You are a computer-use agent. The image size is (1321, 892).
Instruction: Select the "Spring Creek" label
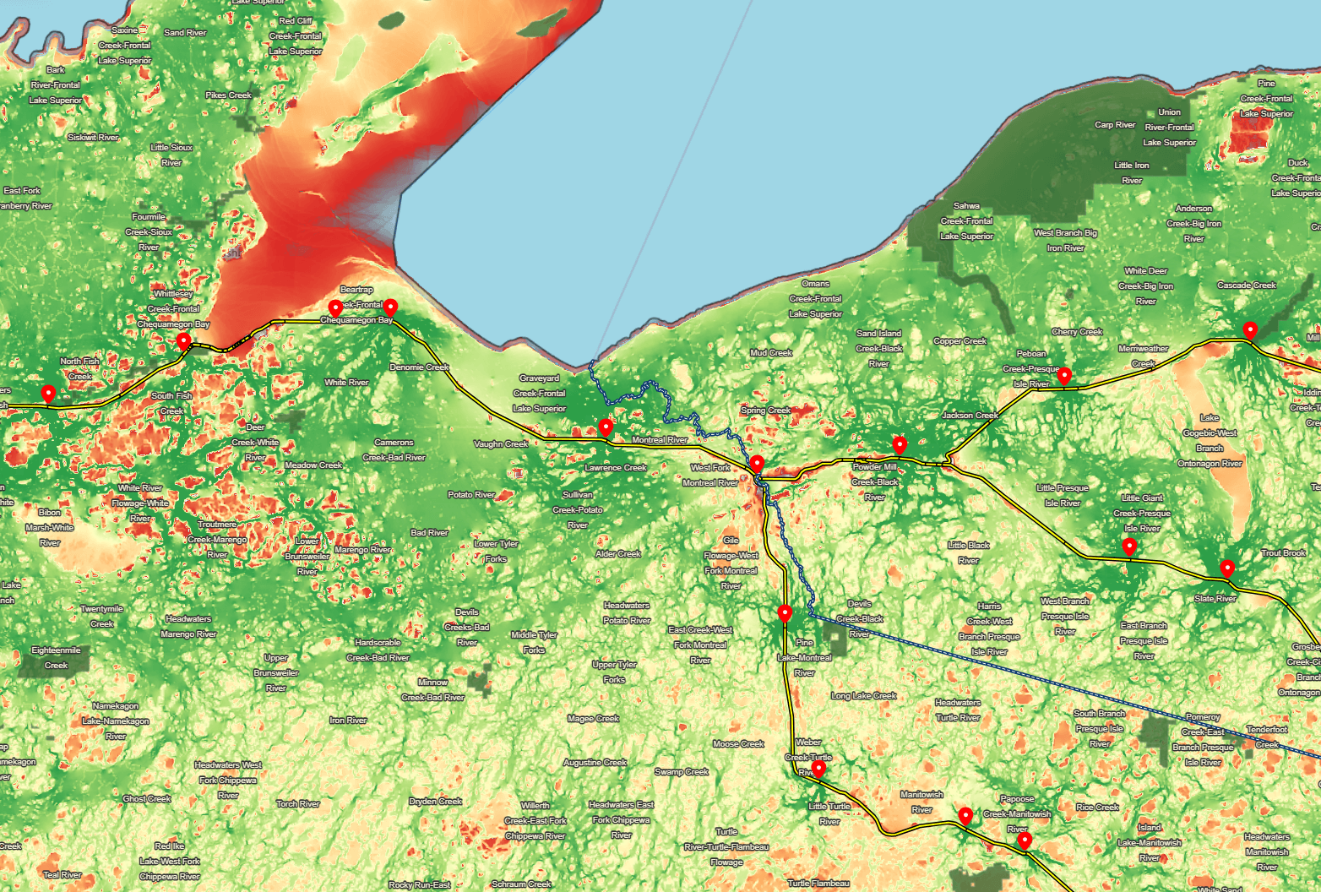tap(766, 411)
